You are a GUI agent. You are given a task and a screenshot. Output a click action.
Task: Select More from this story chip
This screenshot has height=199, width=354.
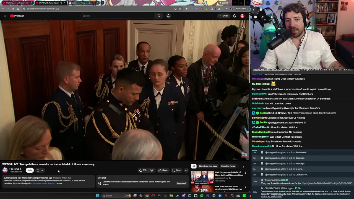208,166
